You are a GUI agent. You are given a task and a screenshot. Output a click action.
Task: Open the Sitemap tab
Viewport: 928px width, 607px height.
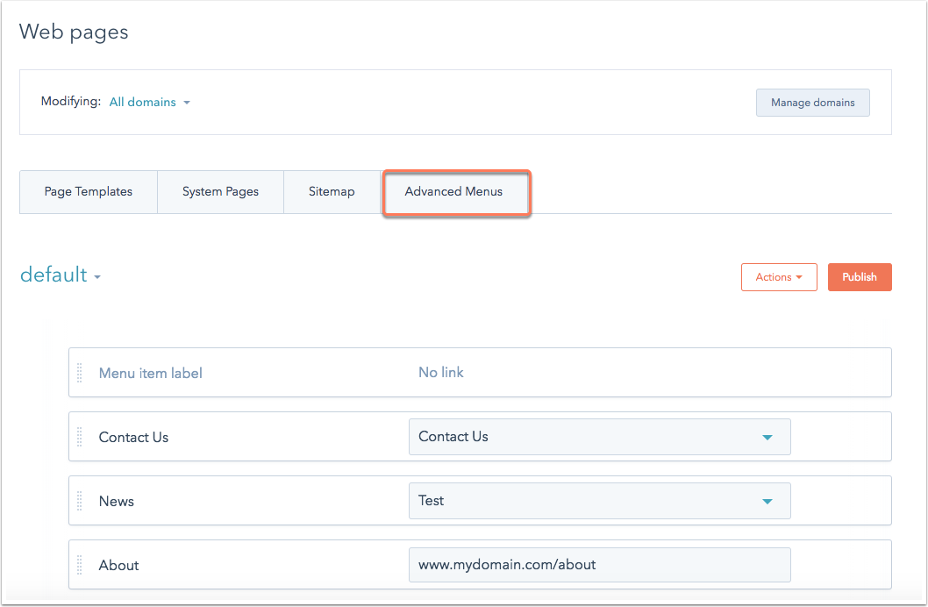tap(332, 192)
